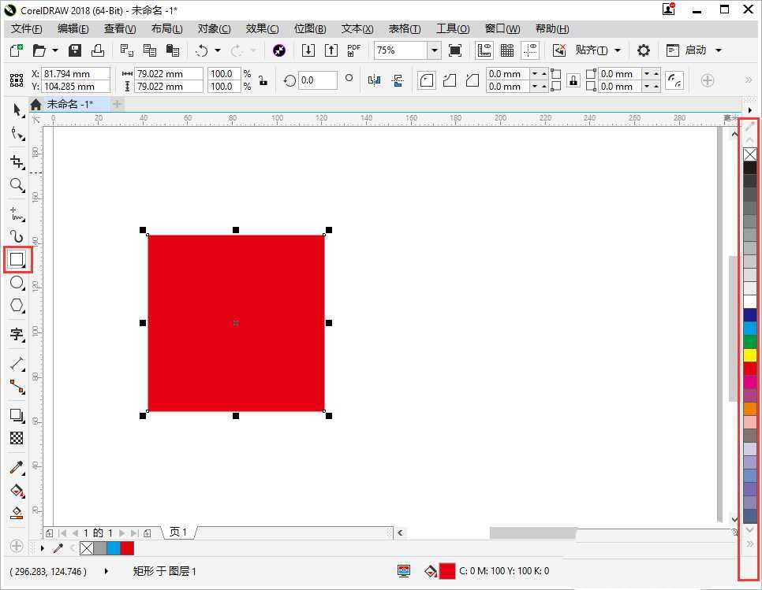The width and height of the screenshot is (762, 590).
Task: Open the 效果(C) menu
Action: tap(262, 28)
